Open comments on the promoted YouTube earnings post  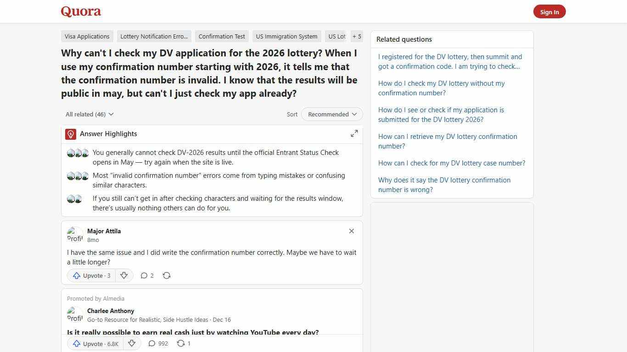[157, 343]
